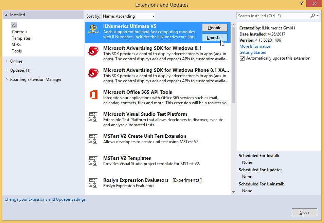Open the Sort by dropdown
Viewport: 324px width, 223px height.
(128, 16)
